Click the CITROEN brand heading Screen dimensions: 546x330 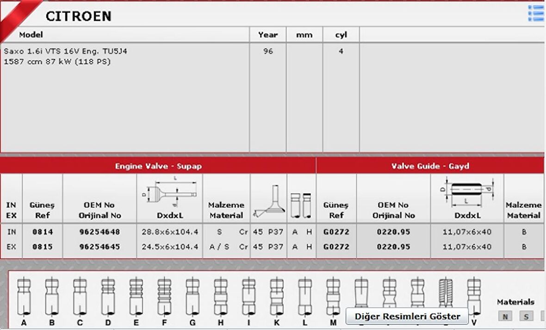78,16
